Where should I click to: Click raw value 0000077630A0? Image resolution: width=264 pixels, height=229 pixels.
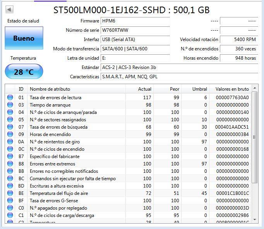click(x=232, y=97)
